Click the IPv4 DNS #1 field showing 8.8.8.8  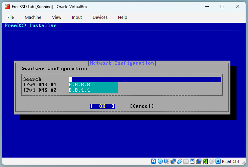coord(93,85)
